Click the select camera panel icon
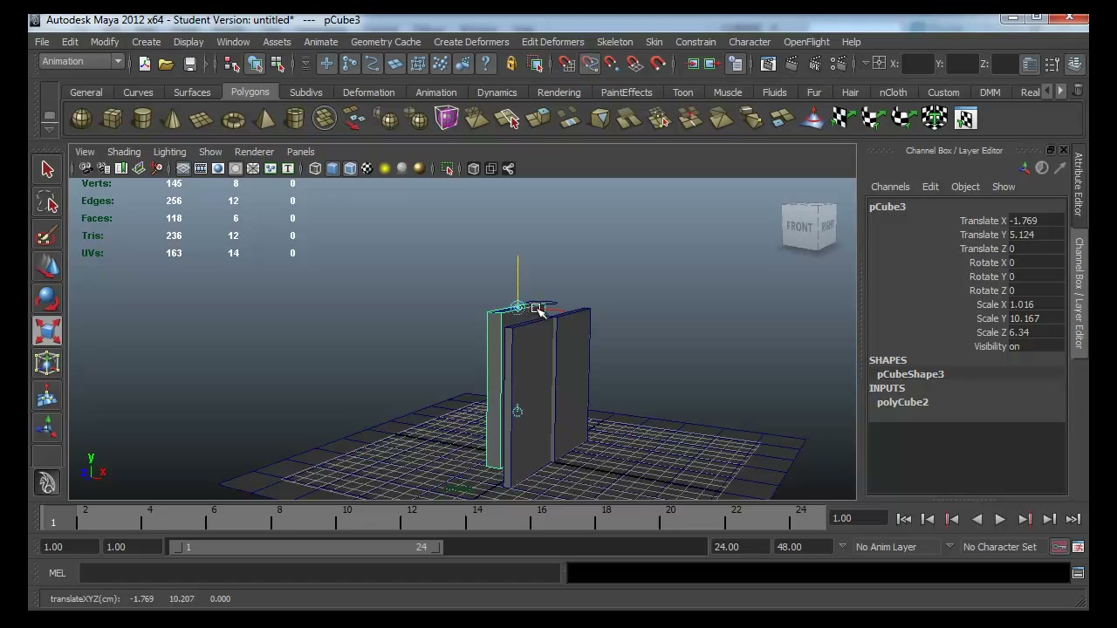 85,168
